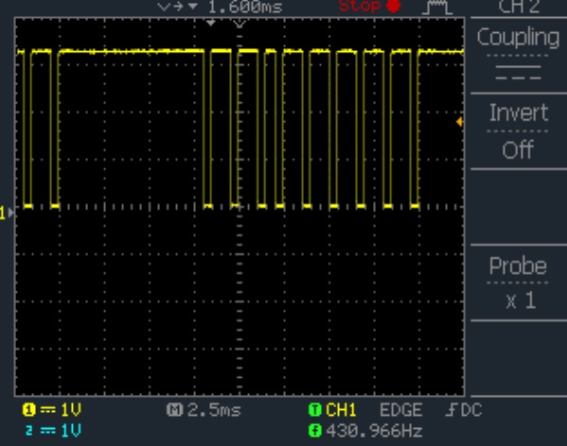Click the green F frequency badge
Viewport: 567px width, 446px height.
[x=315, y=431]
